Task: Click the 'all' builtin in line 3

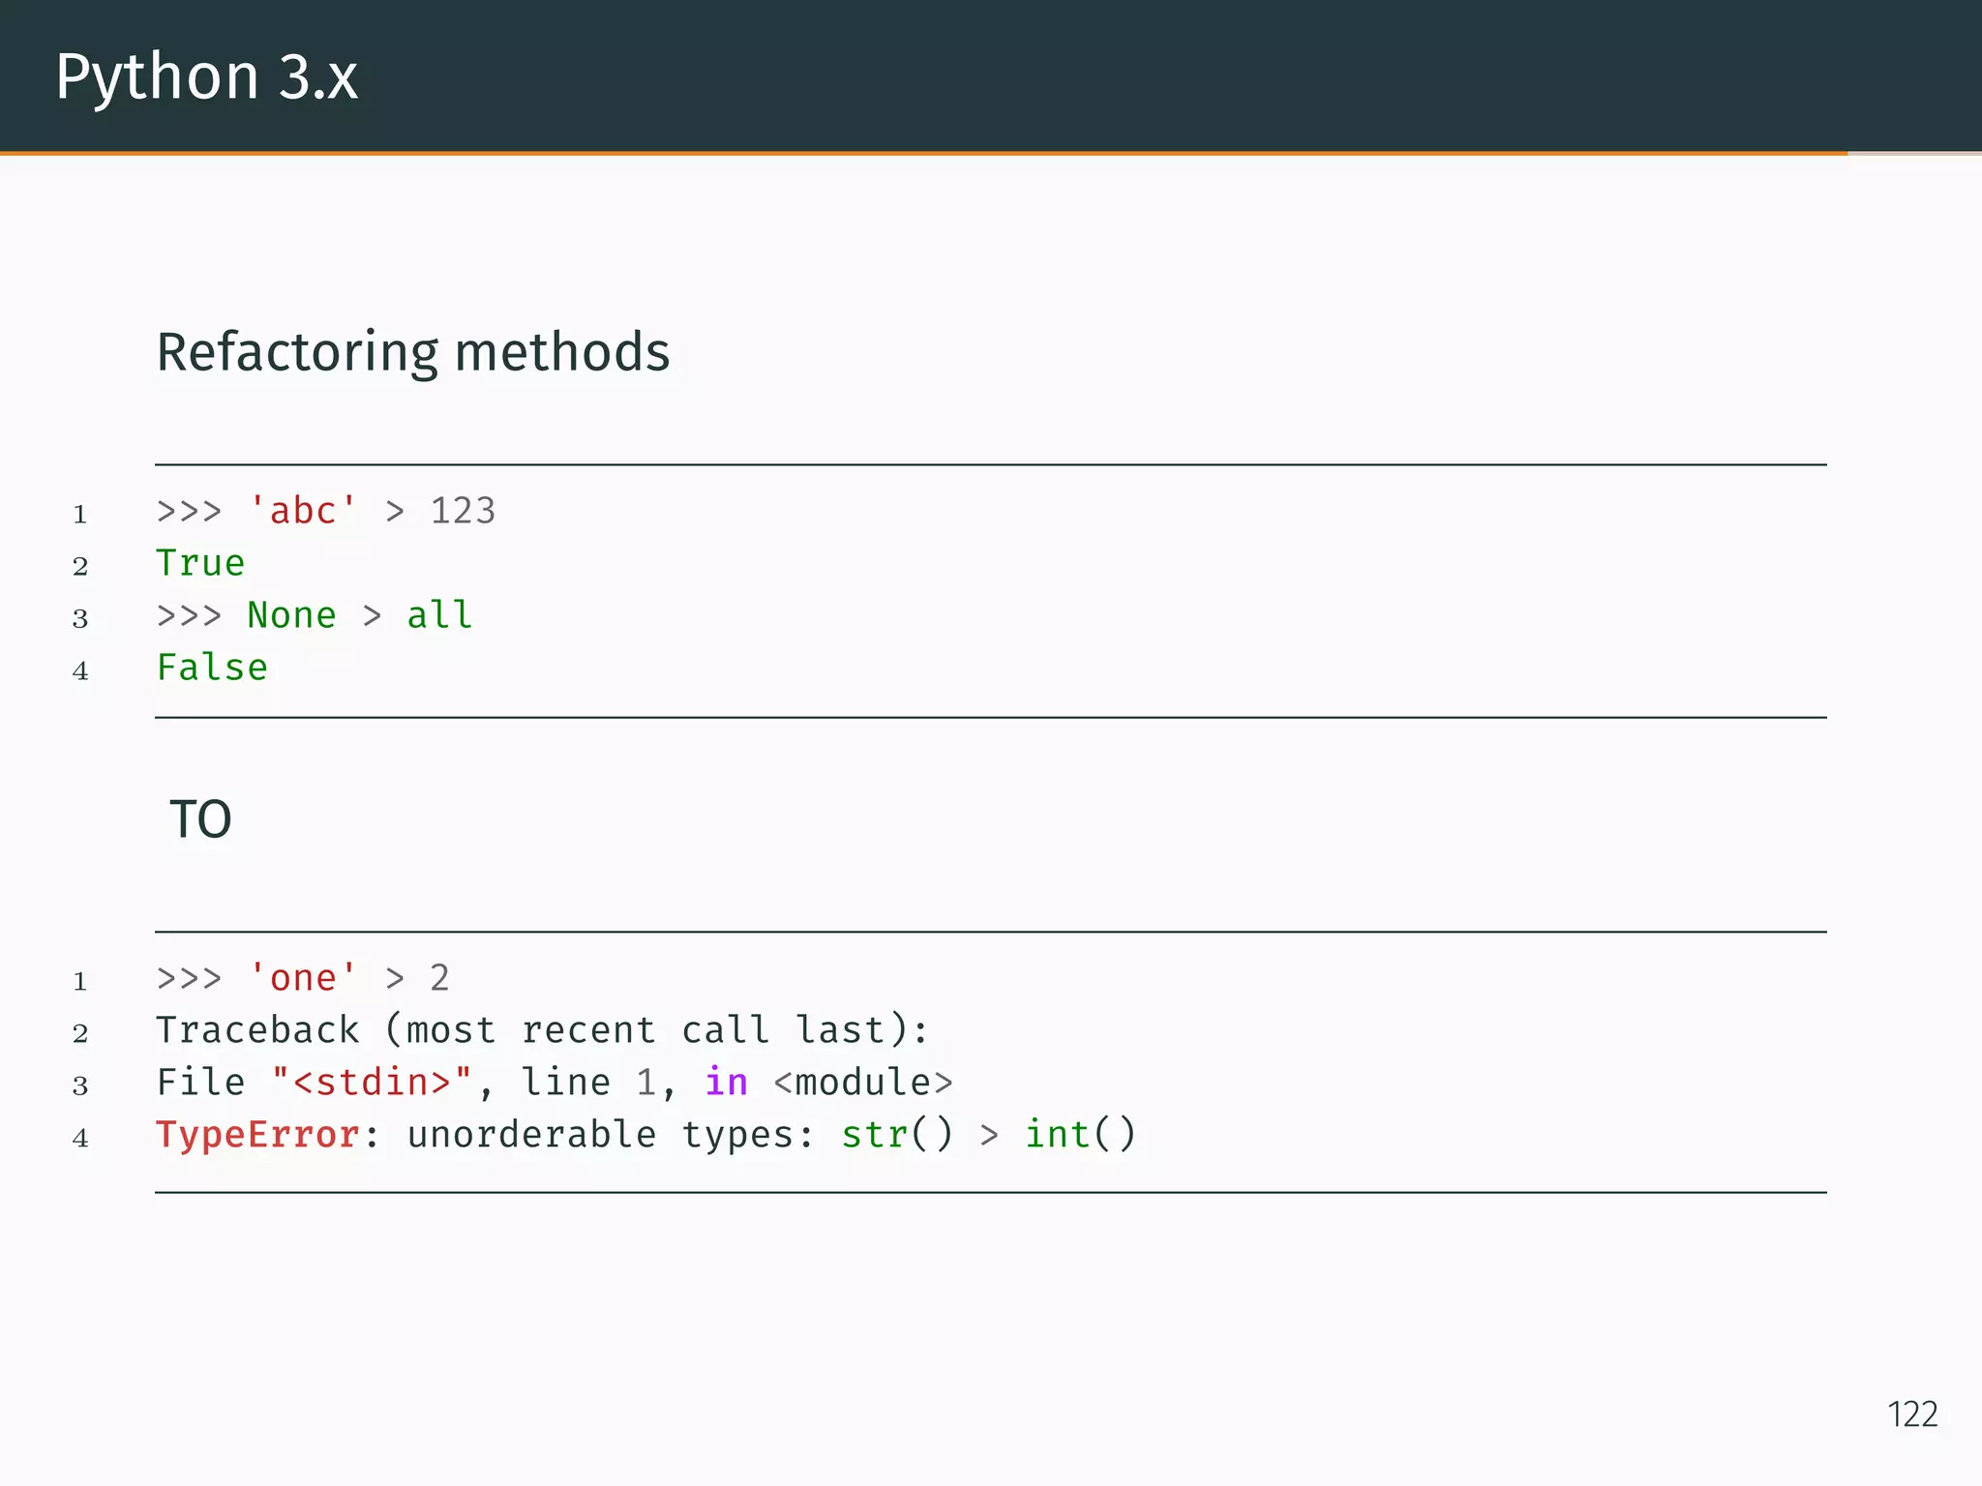Action: (439, 615)
